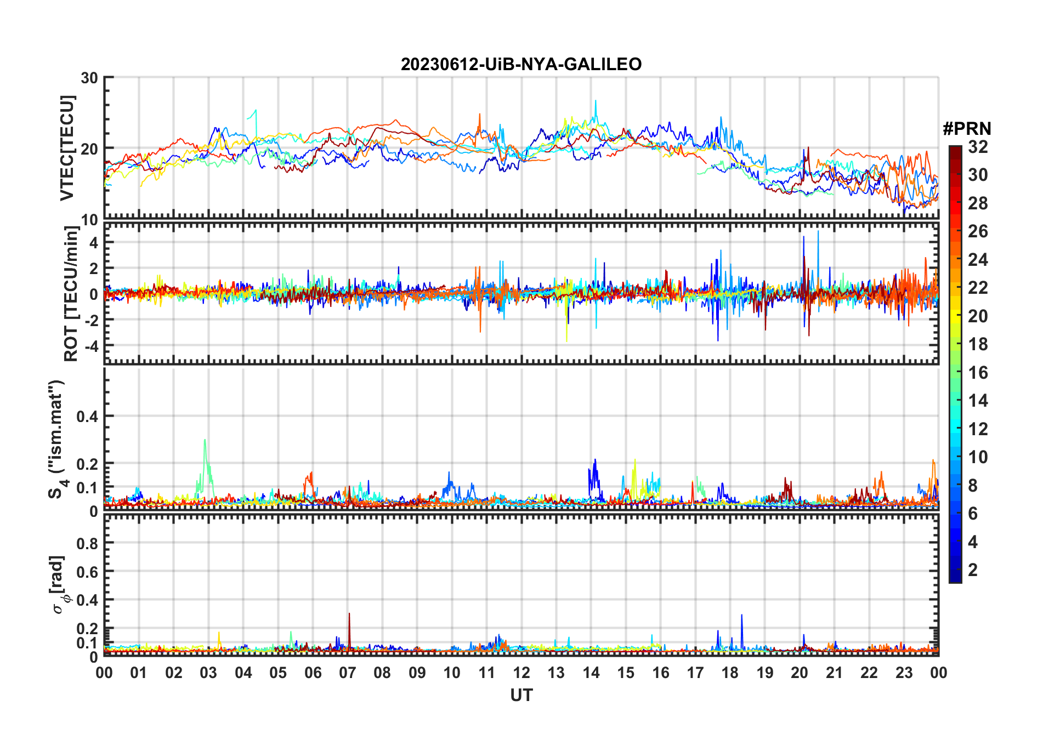Click the leftmost 00 UT tick label
Viewport: 1043px width, 729px height.
click(x=104, y=673)
